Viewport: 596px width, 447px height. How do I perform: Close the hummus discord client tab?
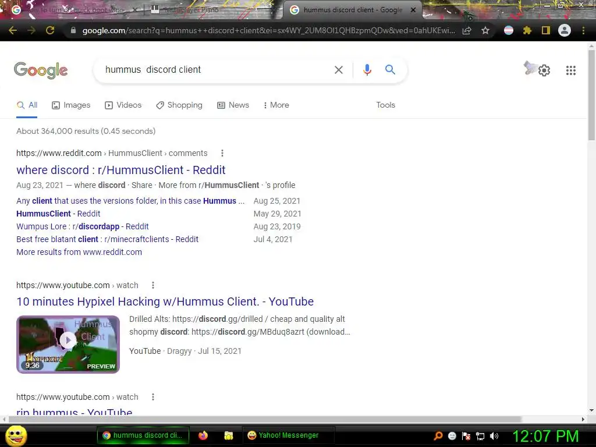pyautogui.click(x=413, y=10)
